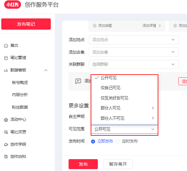The height and width of the screenshot is (171, 187).
Task: Open the 添加合集 dropdown
Action: click(x=134, y=52)
